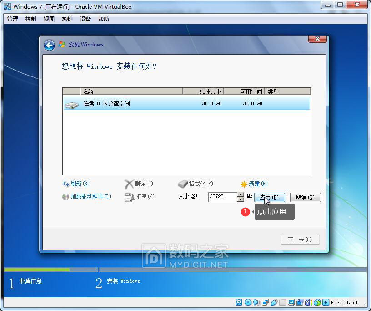The width and height of the screenshot is (371, 311).
Task: Click the mouse integration icon in the status bar
Action: [x=317, y=302]
